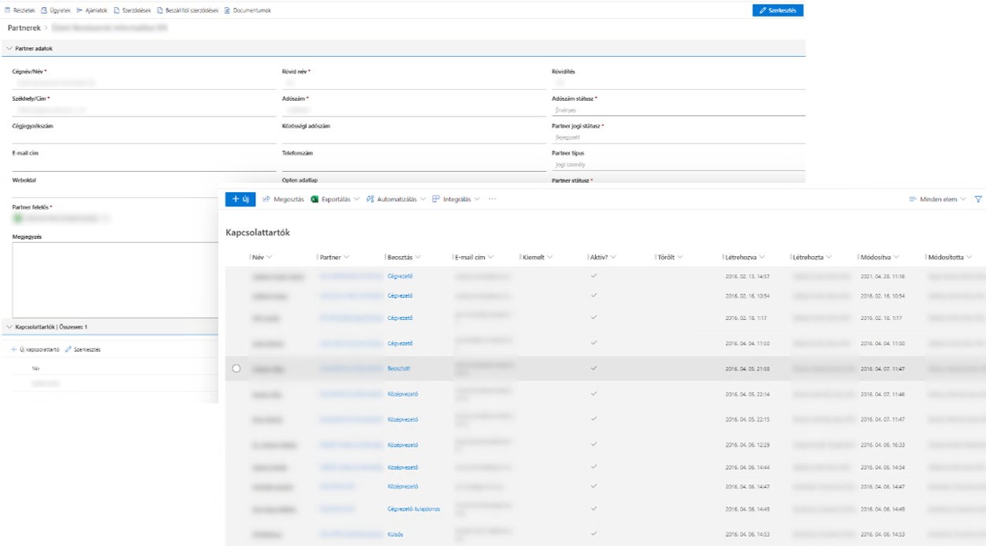Click the date 2016. 04. 06. 14:54
Viewport: 986px width, 546px height.
point(882,467)
